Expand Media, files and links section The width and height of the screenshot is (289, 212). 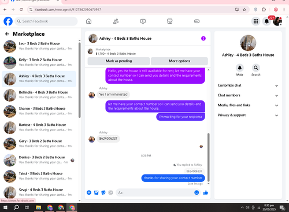click(x=248, y=105)
